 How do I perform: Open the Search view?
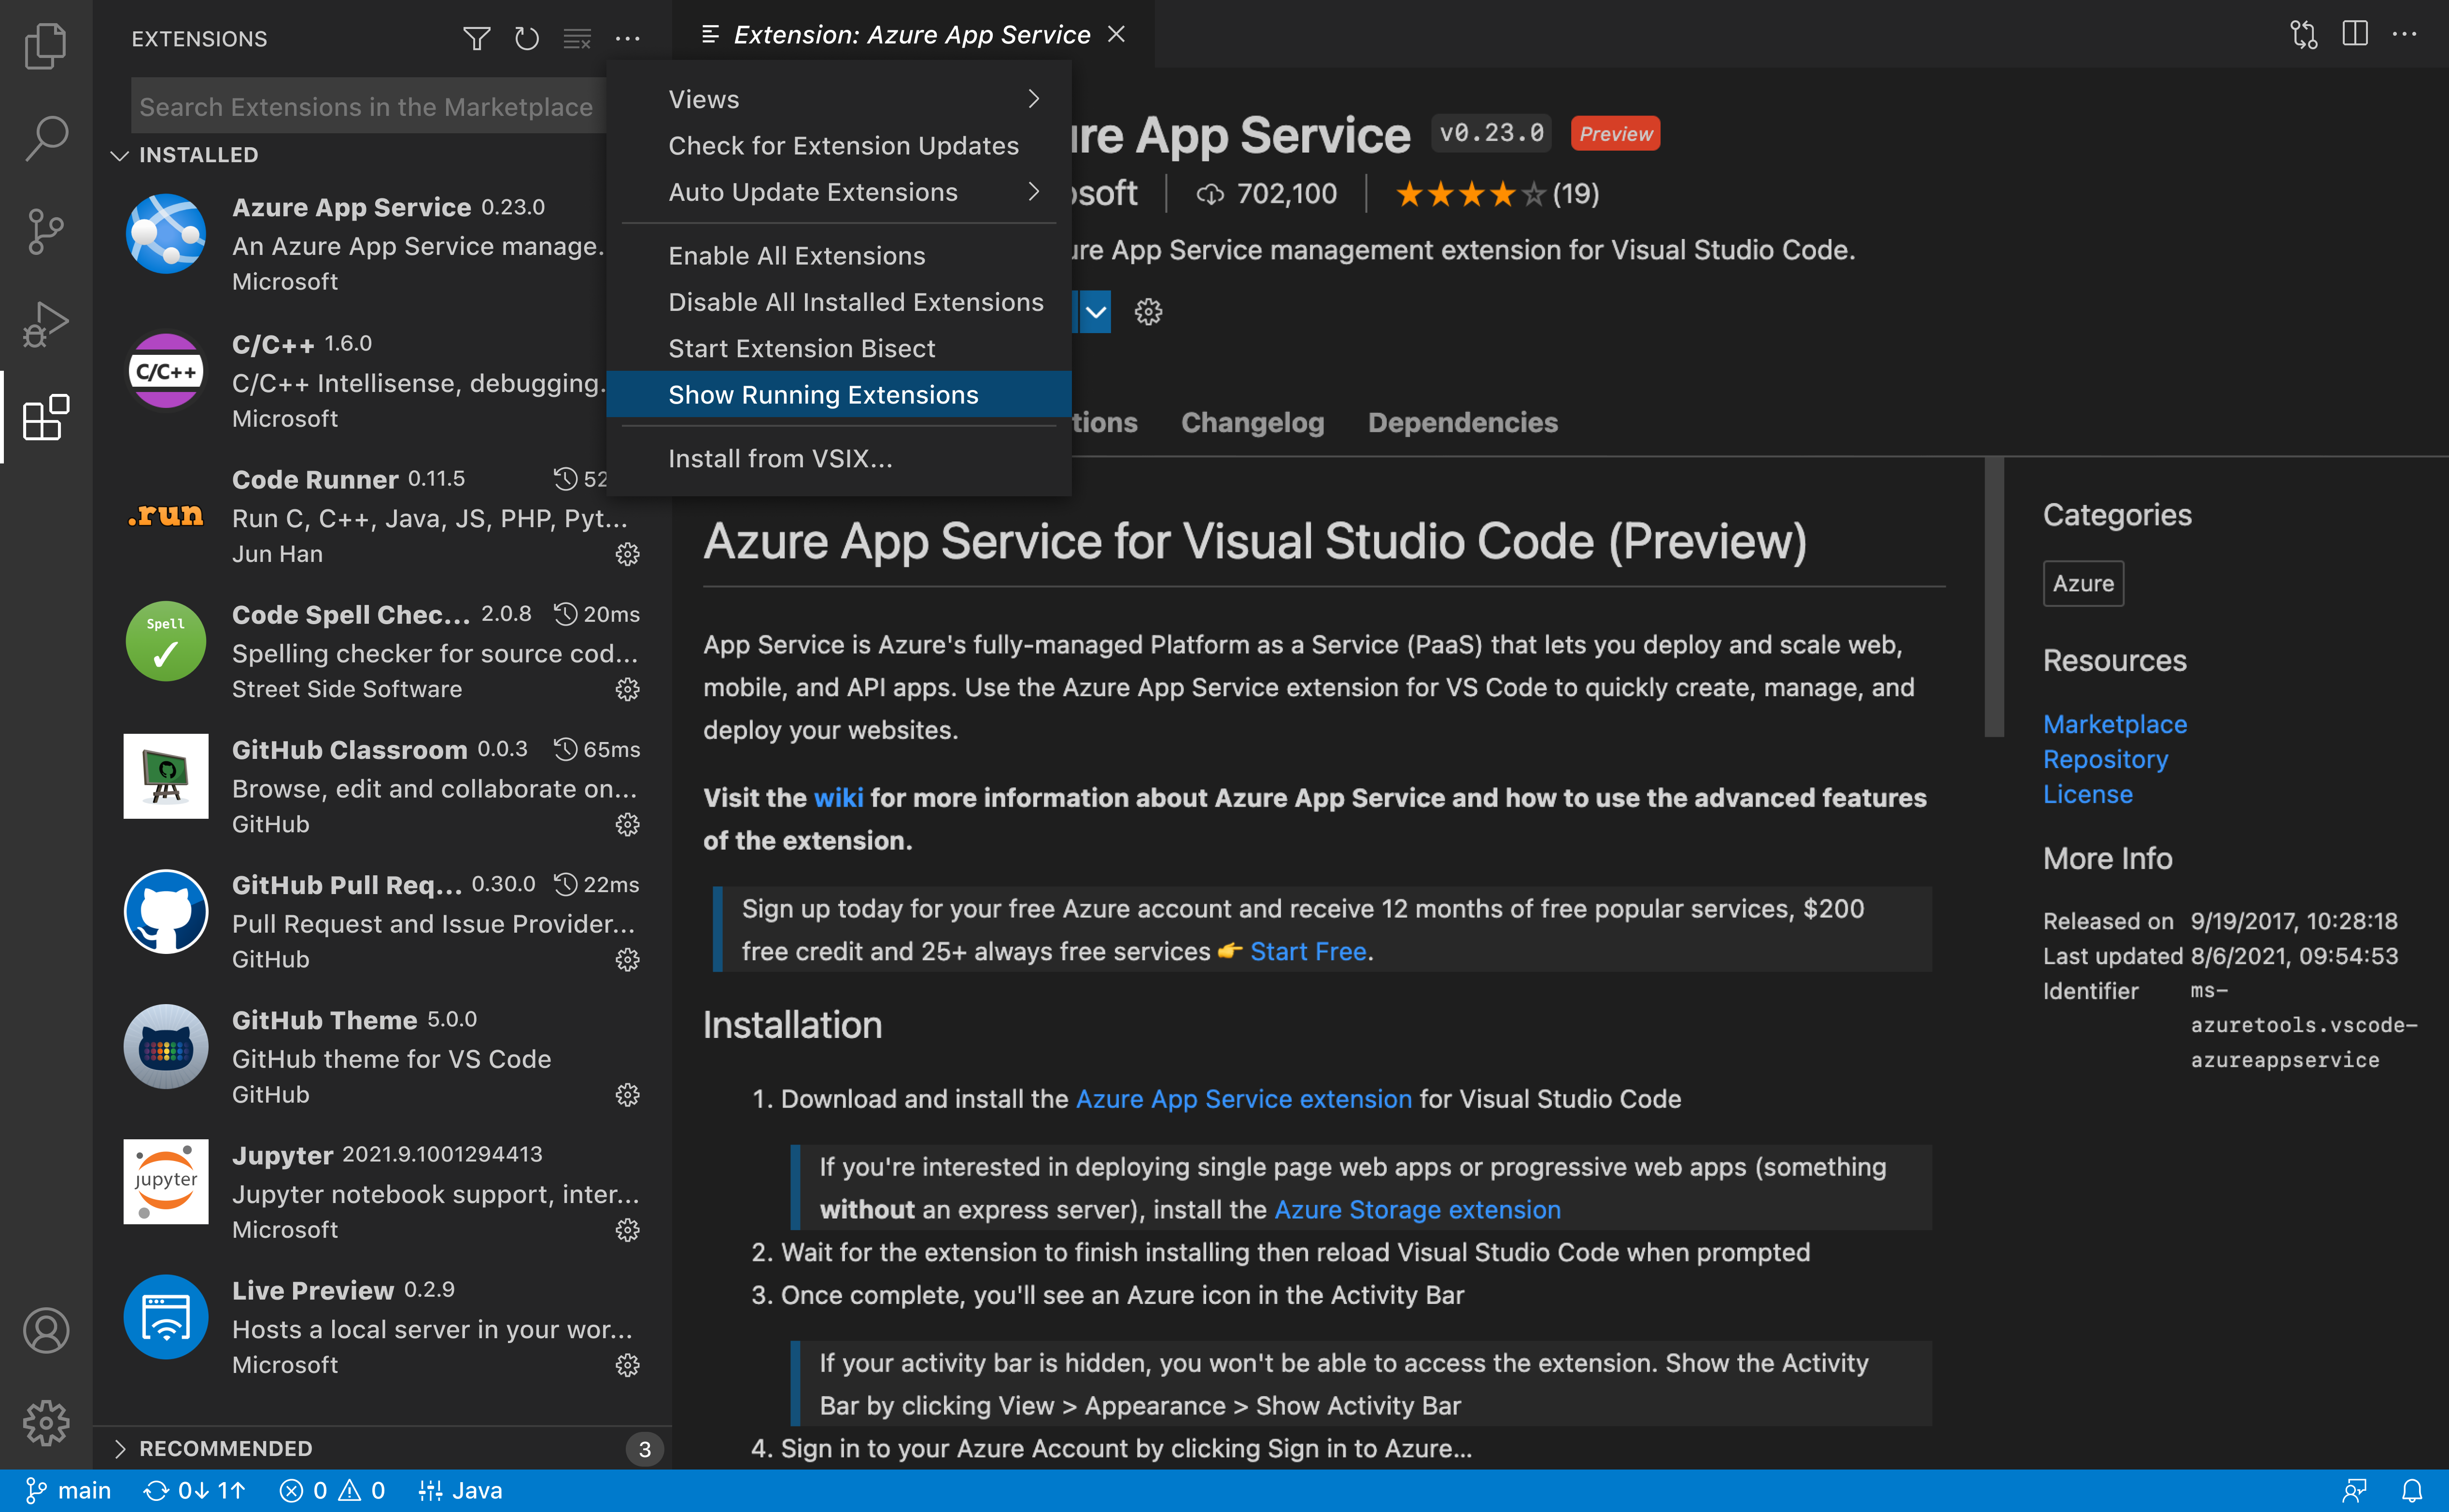pyautogui.click(x=45, y=138)
